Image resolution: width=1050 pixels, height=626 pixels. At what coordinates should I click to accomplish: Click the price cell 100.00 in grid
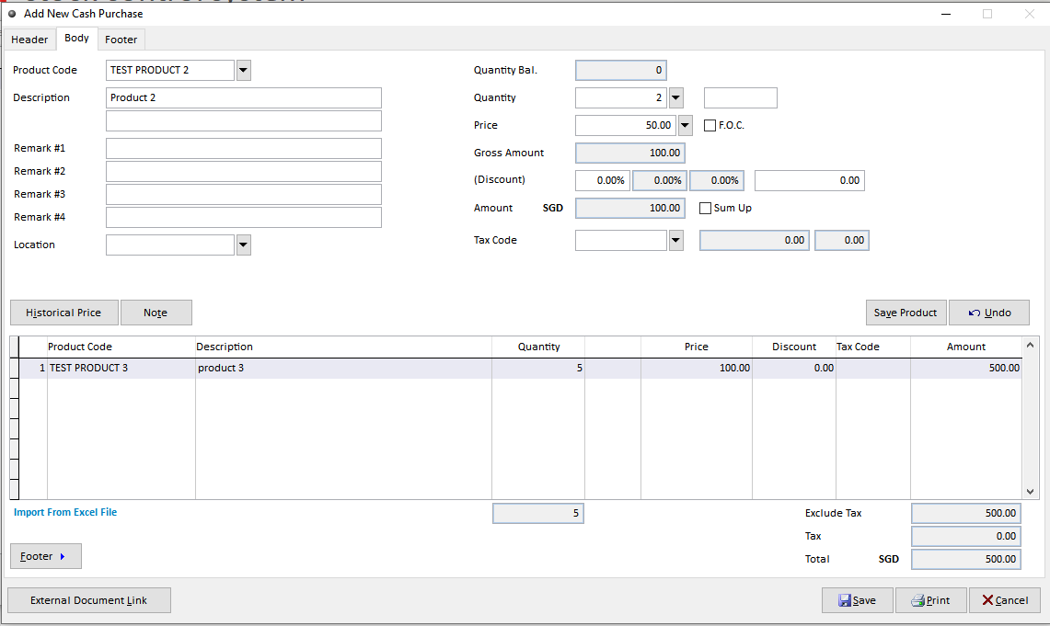tap(697, 368)
